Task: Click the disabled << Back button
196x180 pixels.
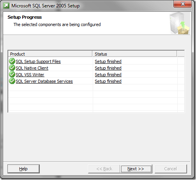Action: (104, 169)
